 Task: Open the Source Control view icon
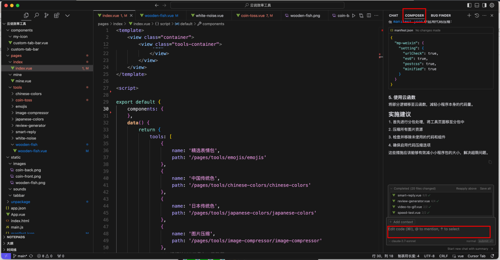click(x=47, y=15)
